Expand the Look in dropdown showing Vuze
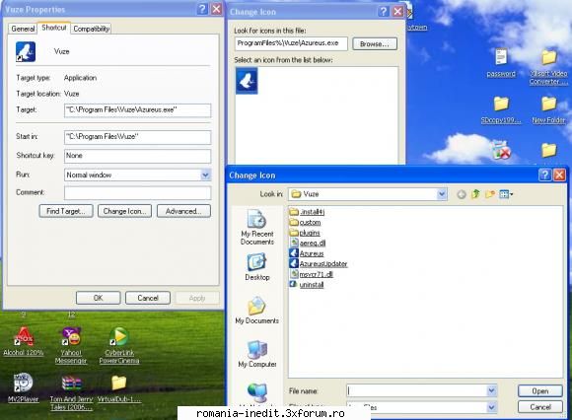Image resolution: width=572 pixels, height=420 pixels. pos(442,194)
